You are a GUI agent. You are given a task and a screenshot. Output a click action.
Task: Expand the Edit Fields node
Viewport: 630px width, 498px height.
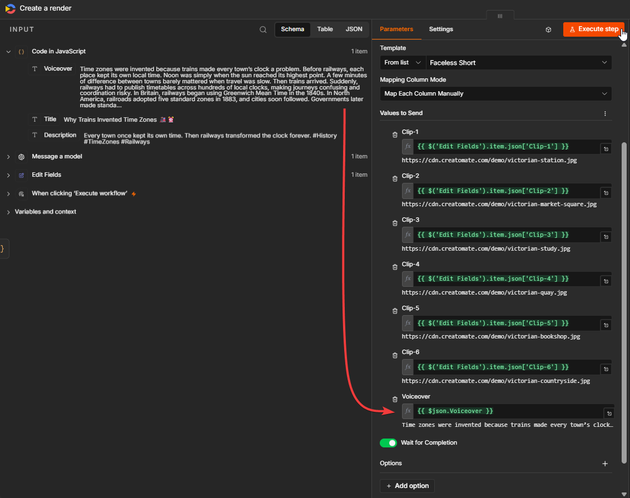(8, 175)
